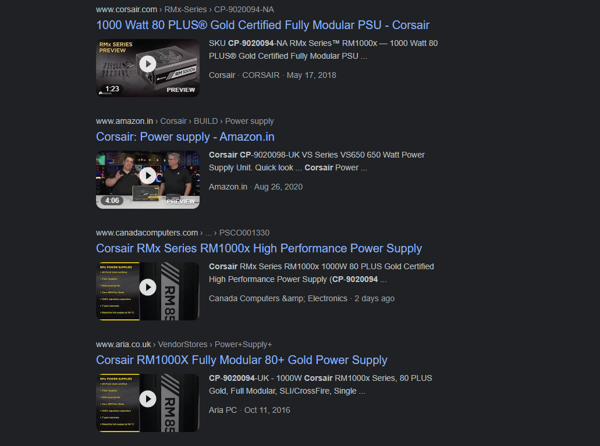
Task: Click the PREVIEW label on Amazon.in thumbnail
Action: coord(180,202)
